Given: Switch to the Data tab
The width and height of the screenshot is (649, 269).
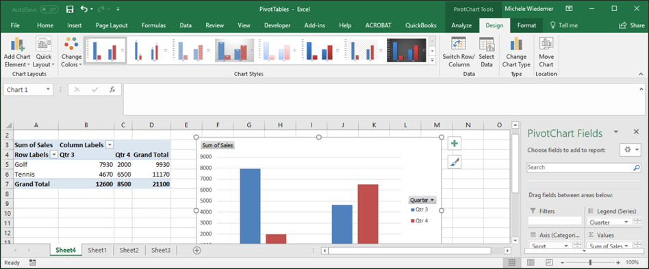Looking at the screenshot, I should pyautogui.click(x=186, y=25).
